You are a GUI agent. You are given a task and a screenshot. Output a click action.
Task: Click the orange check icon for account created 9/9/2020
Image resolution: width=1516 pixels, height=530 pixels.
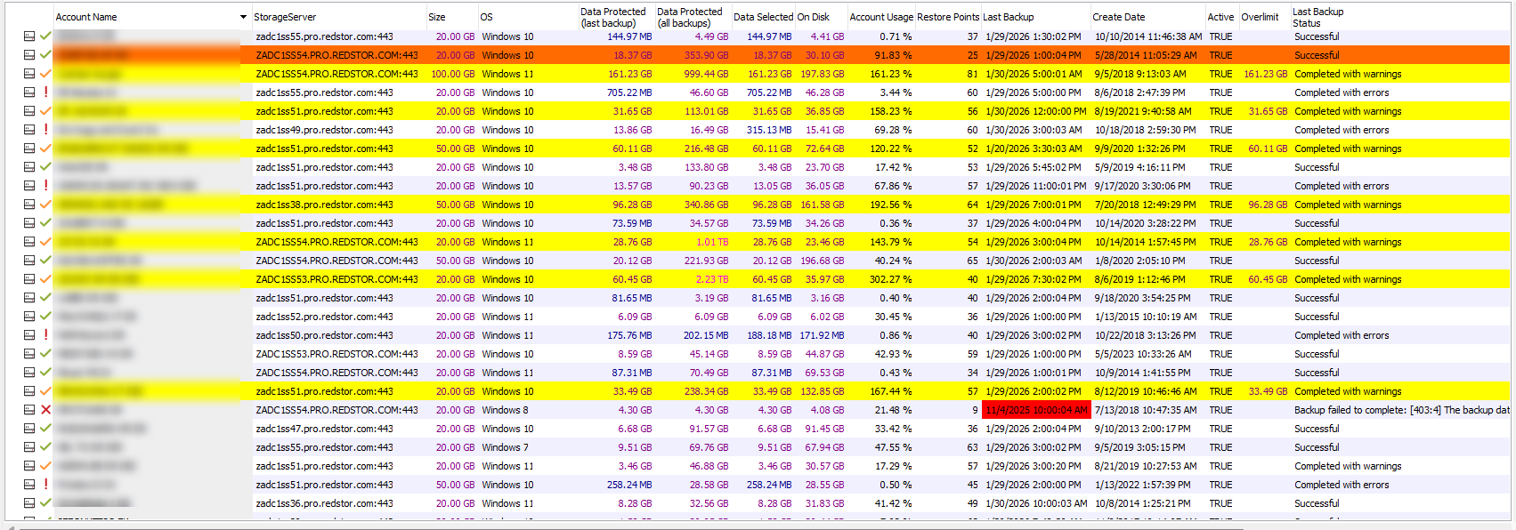45,149
